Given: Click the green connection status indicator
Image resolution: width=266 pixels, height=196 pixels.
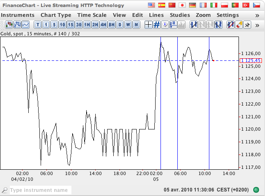Looking at the screenshot, I should pyautogui.click(x=256, y=190).
